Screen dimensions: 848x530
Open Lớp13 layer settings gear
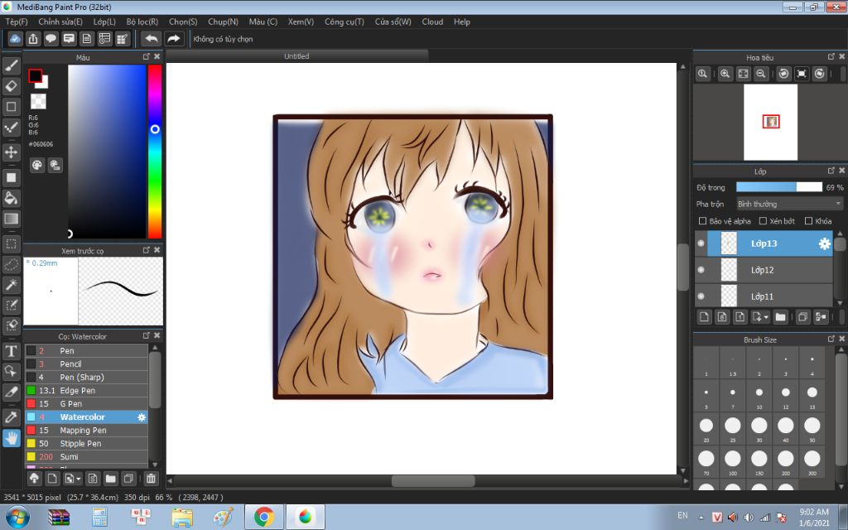pyautogui.click(x=824, y=244)
